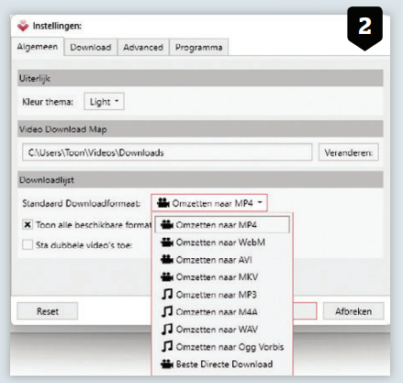
Task: Open the Kleur thema Light dropdown
Action: click(x=104, y=101)
